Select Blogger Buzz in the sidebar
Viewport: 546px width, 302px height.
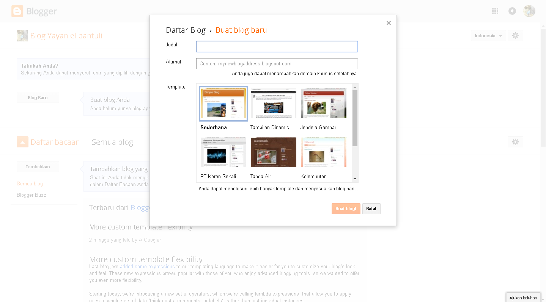31,195
